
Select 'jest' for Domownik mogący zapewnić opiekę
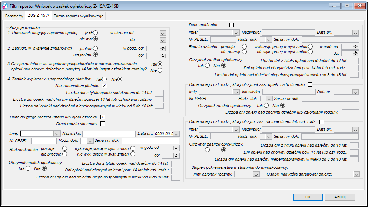95,33
